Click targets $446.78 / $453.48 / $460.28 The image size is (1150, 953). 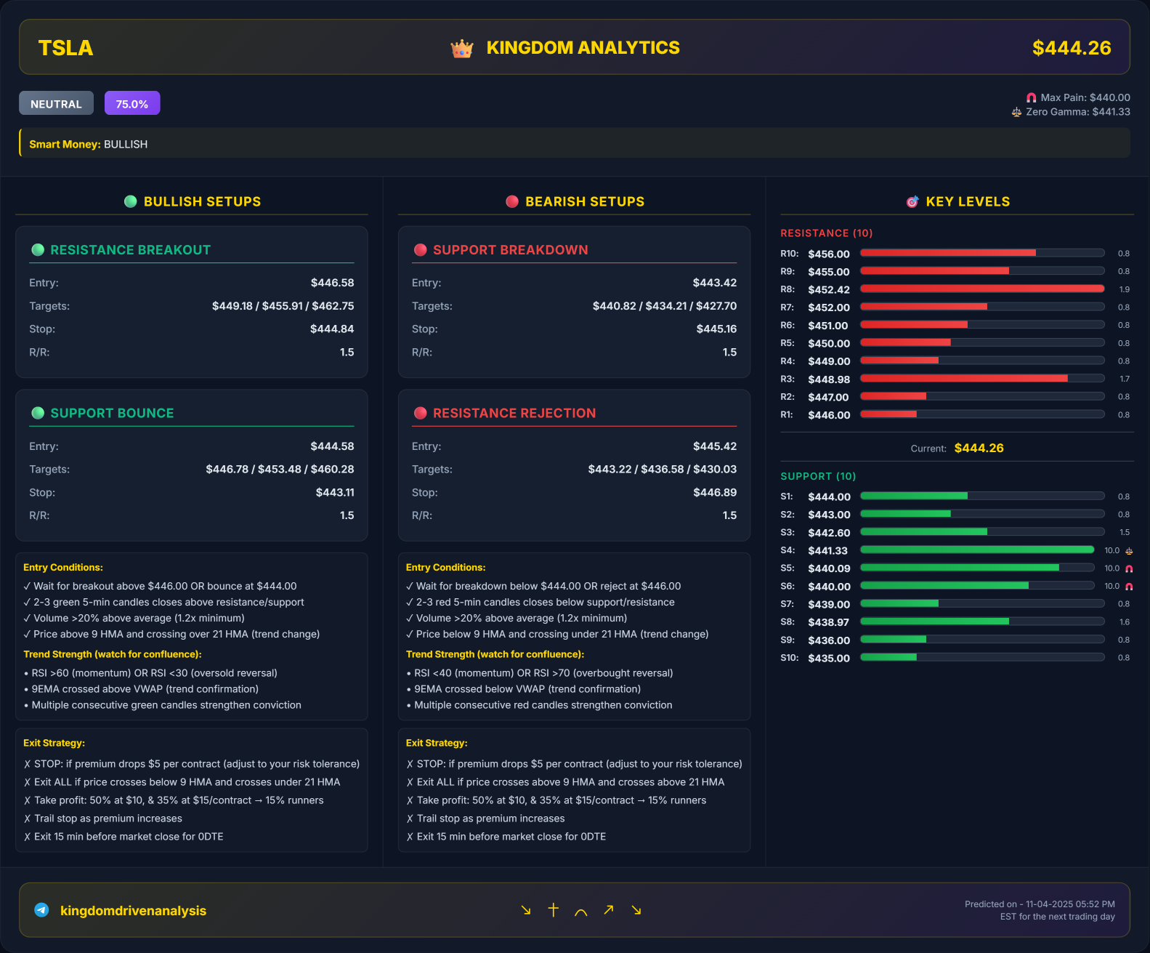(280, 470)
